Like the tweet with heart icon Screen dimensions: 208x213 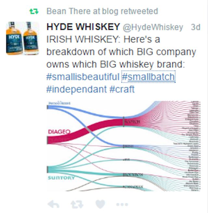[100, 204]
